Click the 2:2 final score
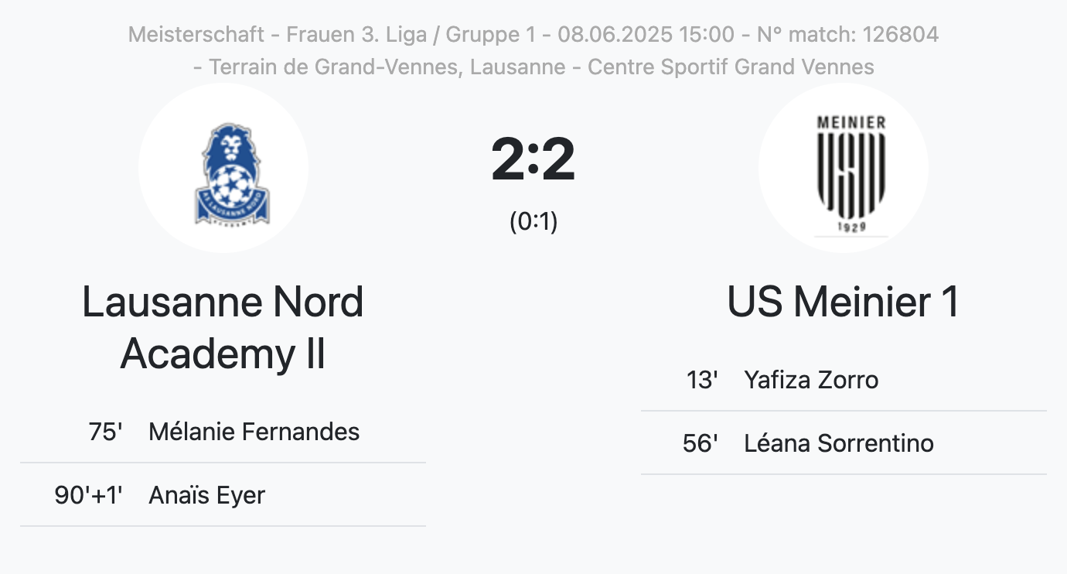The height and width of the screenshot is (574, 1067). [533, 159]
